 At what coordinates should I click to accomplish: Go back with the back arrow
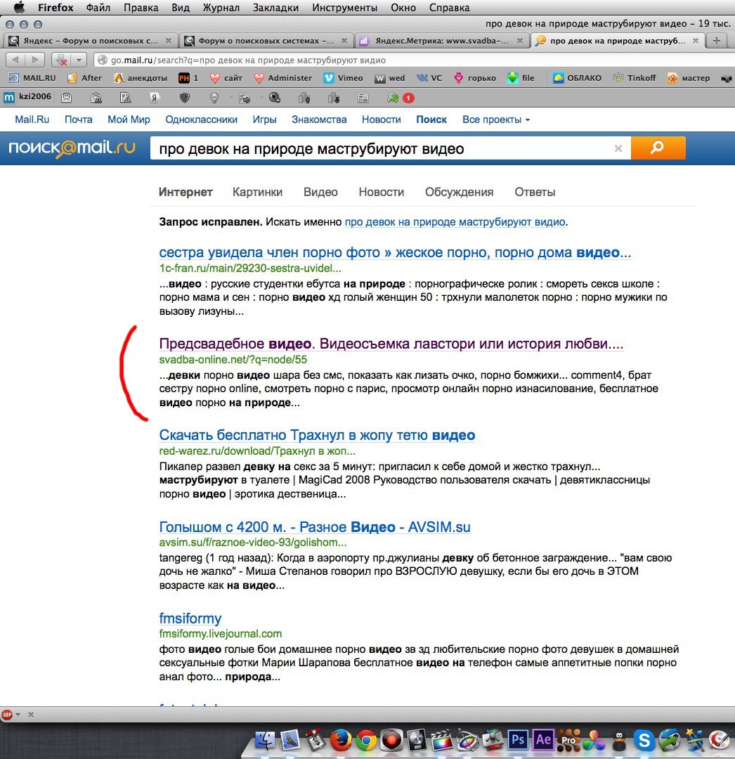point(16,60)
